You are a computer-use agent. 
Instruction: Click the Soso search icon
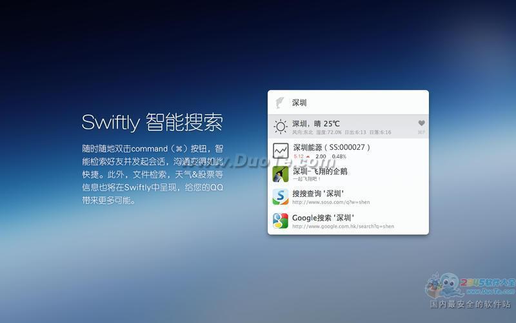click(281, 197)
